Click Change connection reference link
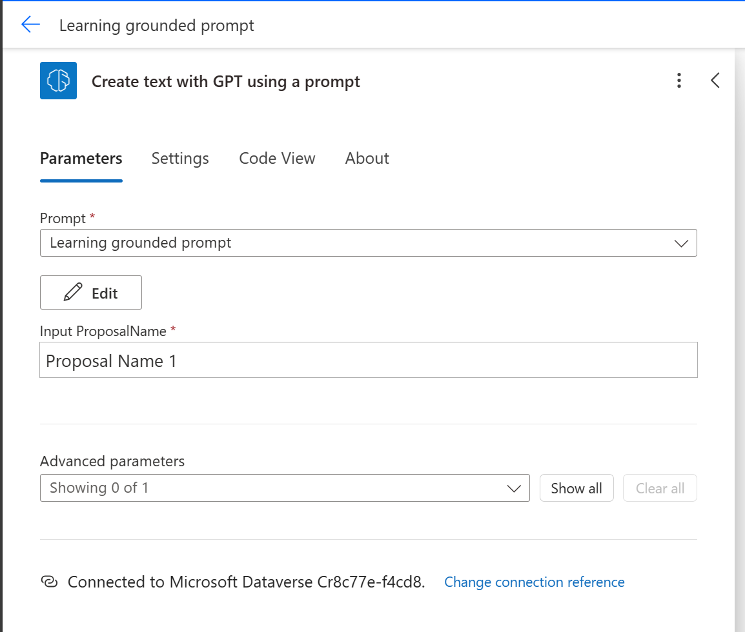 [x=534, y=582]
